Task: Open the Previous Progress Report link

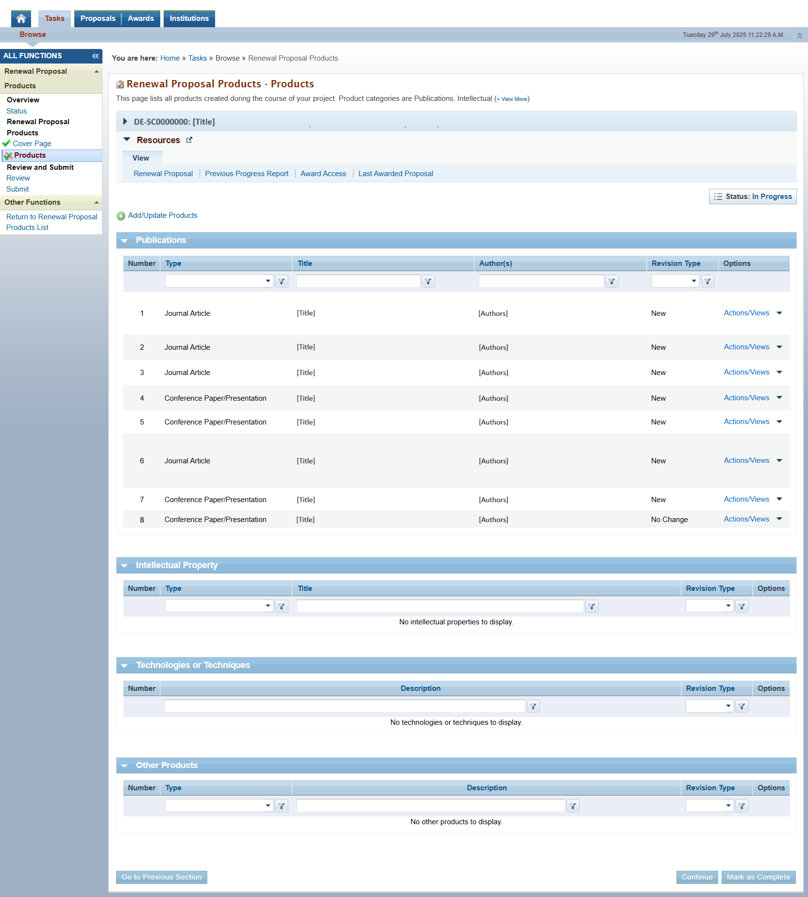Action: coord(247,174)
